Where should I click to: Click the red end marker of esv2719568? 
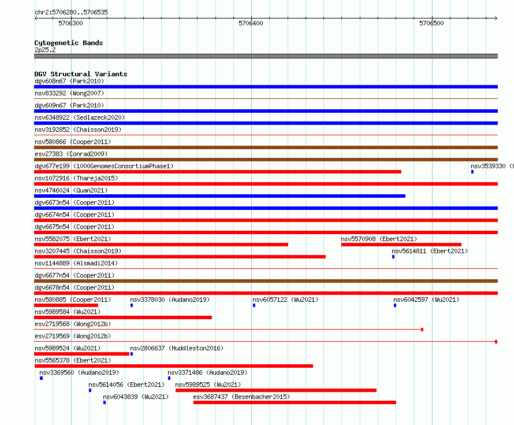pyautogui.click(x=422, y=330)
